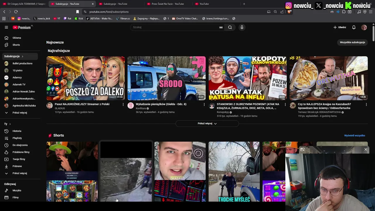This screenshot has height=211, width=375.
Task: Open the GLADIUS channel name link
Action: pos(60,108)
